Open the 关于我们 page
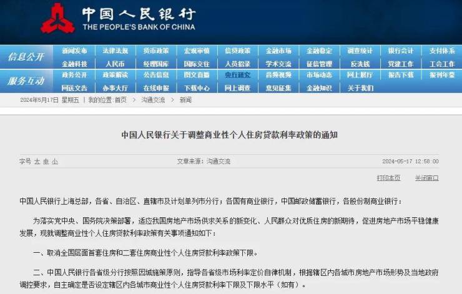Viewport: 462px width, 294px height. pyautogui.click(x=360, y=88)
